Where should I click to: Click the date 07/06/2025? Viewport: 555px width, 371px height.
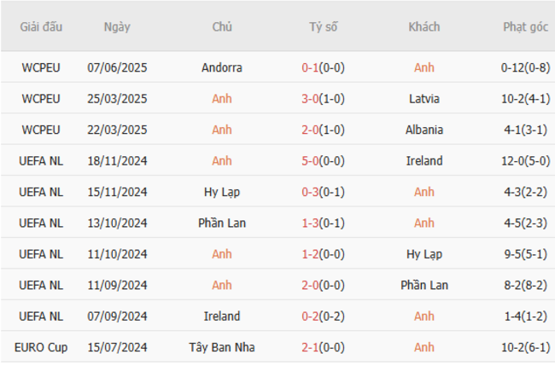point(117,67)
